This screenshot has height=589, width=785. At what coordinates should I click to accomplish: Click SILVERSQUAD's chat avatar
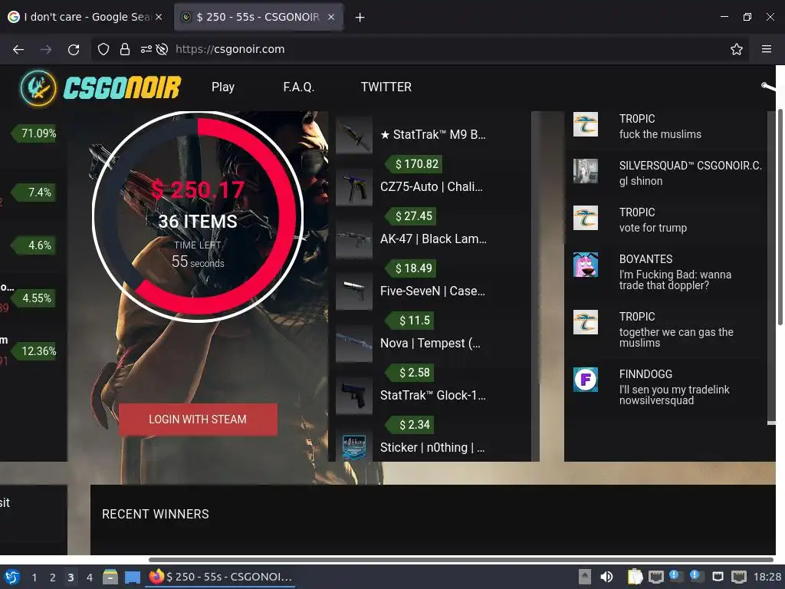[x=585, y=171]
